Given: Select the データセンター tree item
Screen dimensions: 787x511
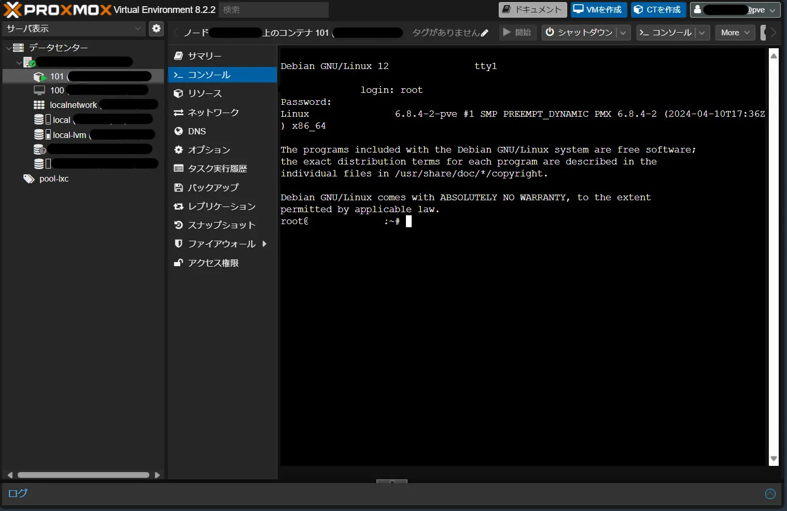Looking at the screenshot, I should (x=58, y=48).
